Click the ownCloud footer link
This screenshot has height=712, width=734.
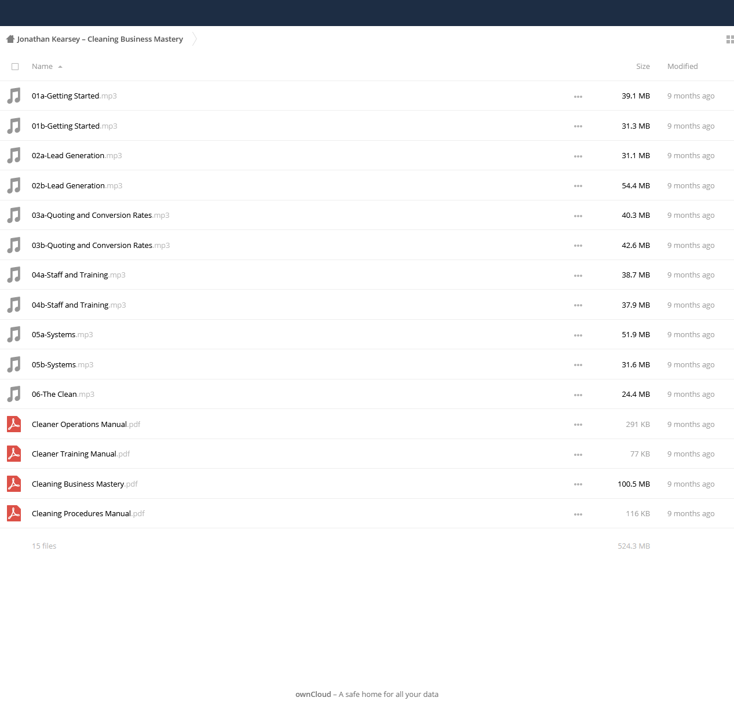313,694
